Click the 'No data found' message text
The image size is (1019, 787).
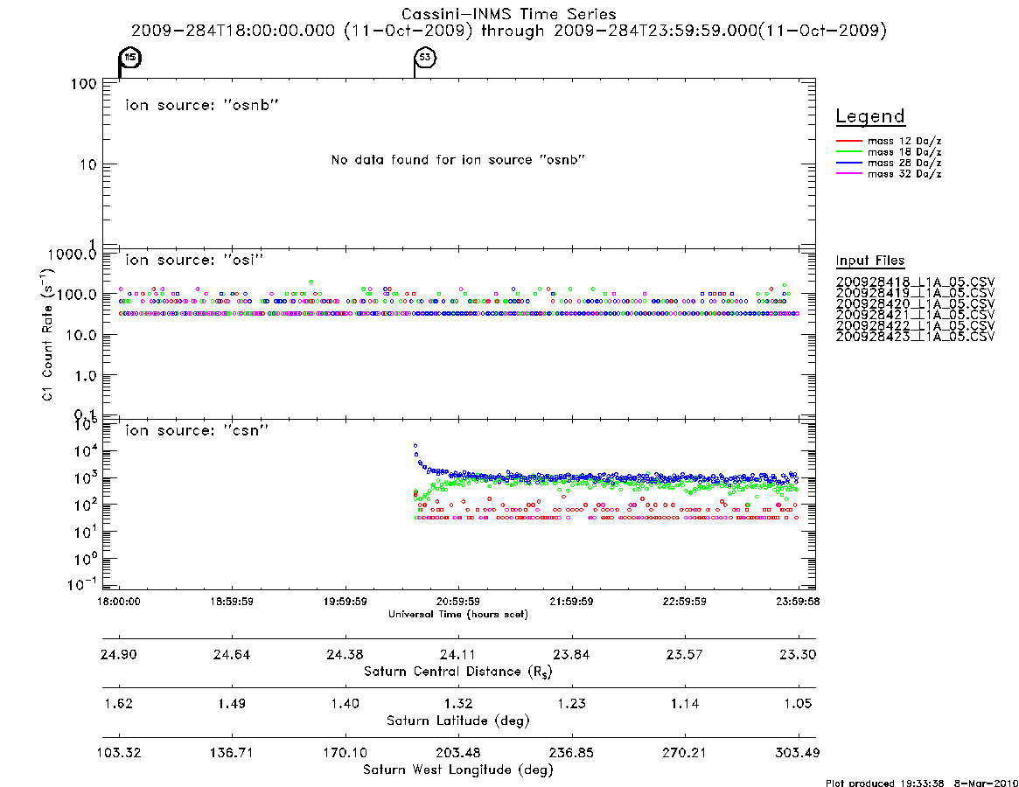(x=458, y=160)
